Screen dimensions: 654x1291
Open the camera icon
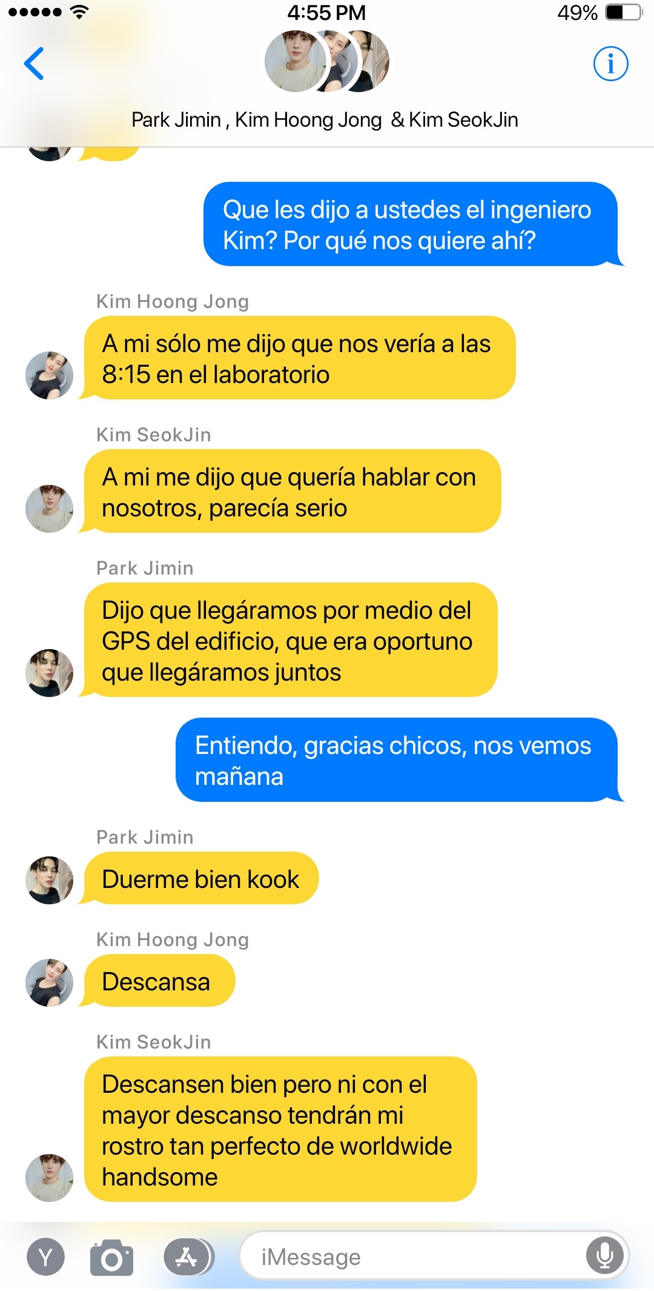pos(111,1258)
